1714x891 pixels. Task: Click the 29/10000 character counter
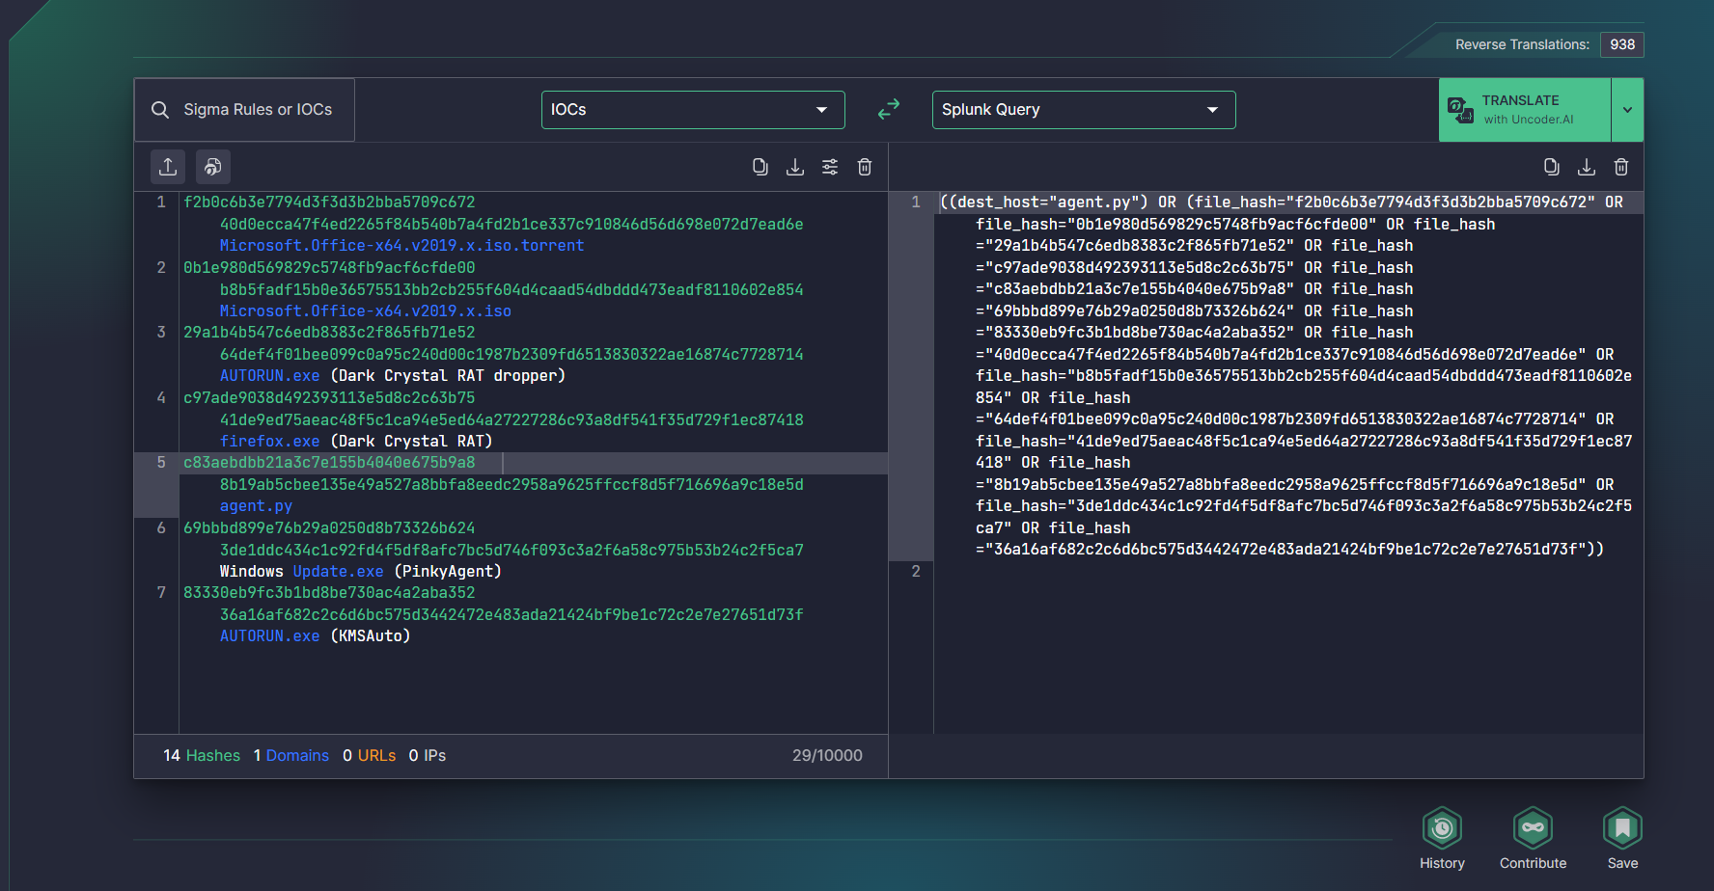(827, 756)
